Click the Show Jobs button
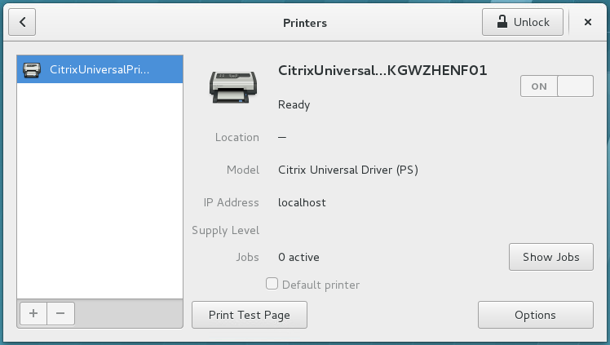This screenshot has height=345, width=610. 550,257
